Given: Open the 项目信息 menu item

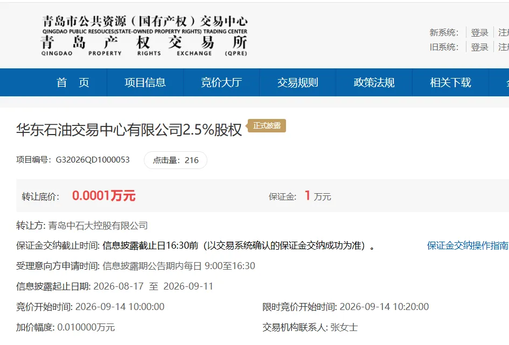Looking at the screenshot, I should [145, 82].
